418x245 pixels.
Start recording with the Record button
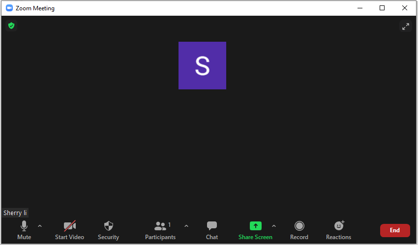pos(299,230)
